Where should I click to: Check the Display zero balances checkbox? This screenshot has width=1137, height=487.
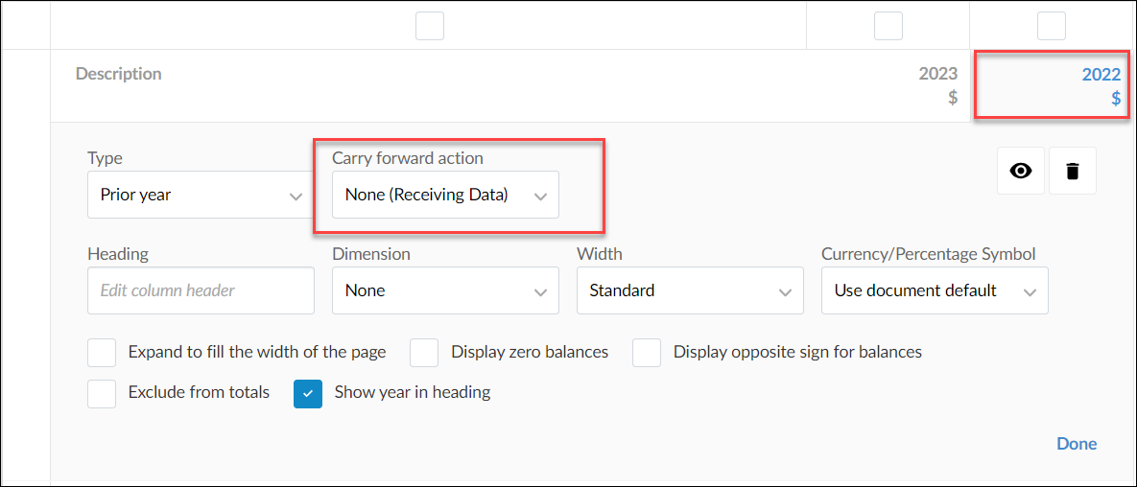click(x=424, y=353)
